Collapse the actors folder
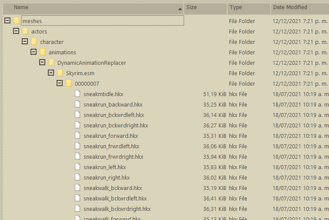 (16, 31)
